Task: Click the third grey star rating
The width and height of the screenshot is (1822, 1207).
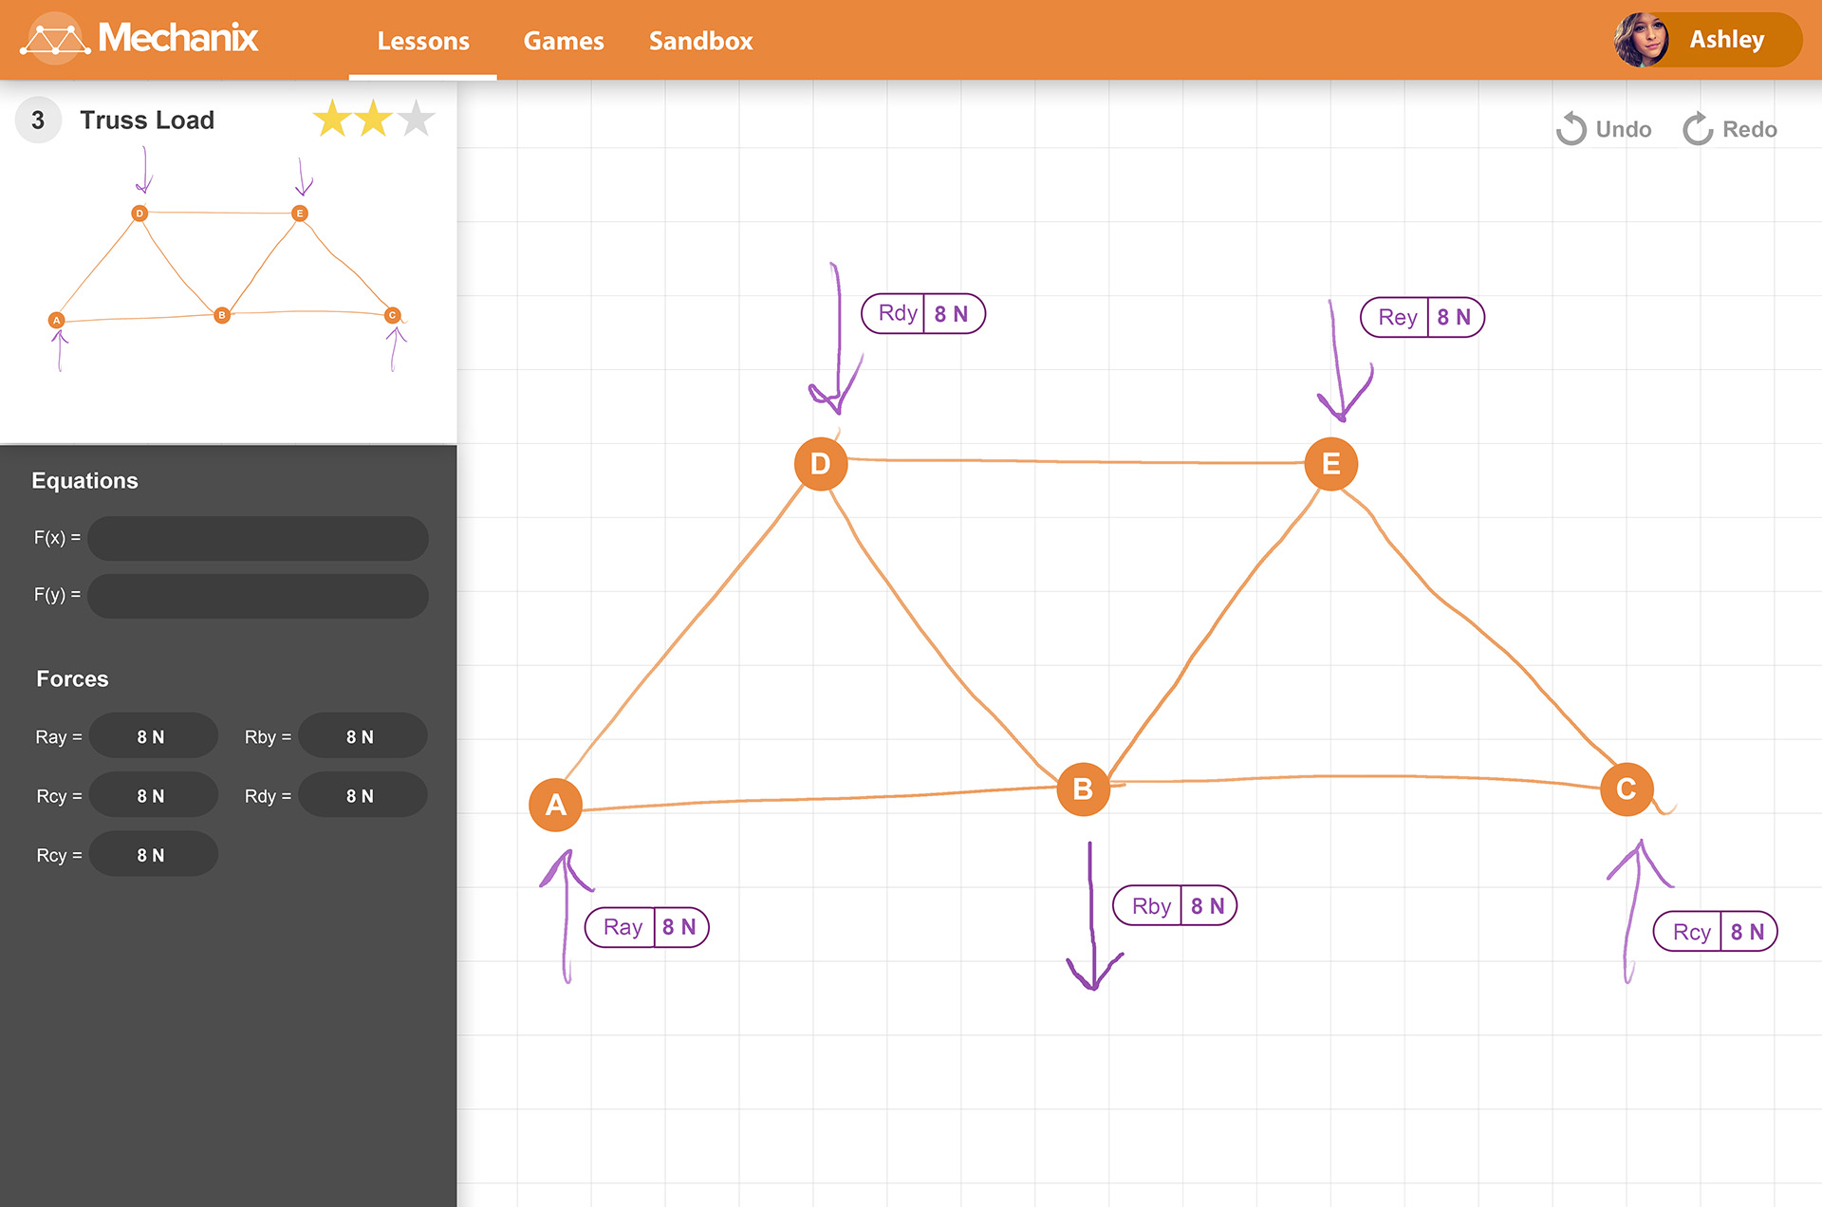Action: (x=416, y=119)
